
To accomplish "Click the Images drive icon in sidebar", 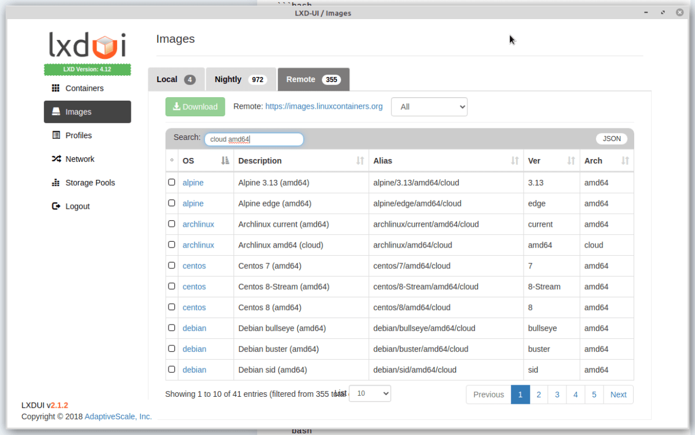I will pyautogui.click(x=56, y=112).
